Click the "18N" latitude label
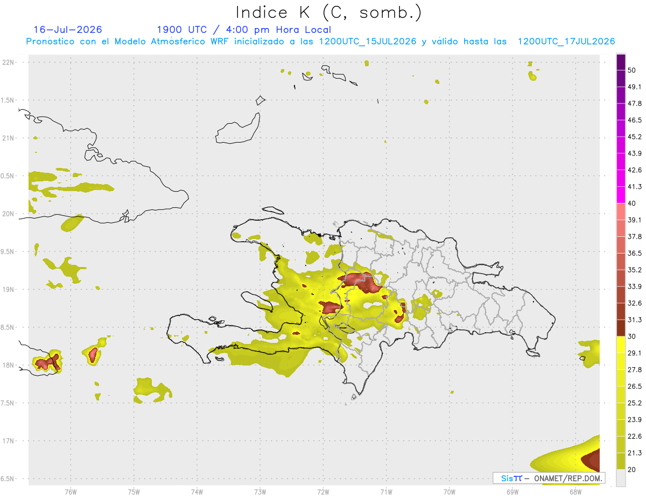646x499 pixels. 9,365
